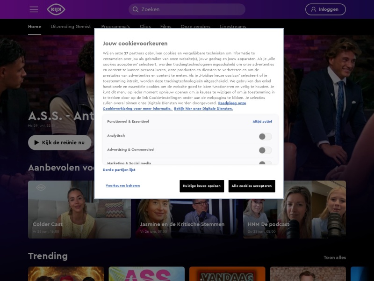Click the Altijd actief label
Image resolution: width=374 pixels, height=281 pixels.
tap(262, 121)
